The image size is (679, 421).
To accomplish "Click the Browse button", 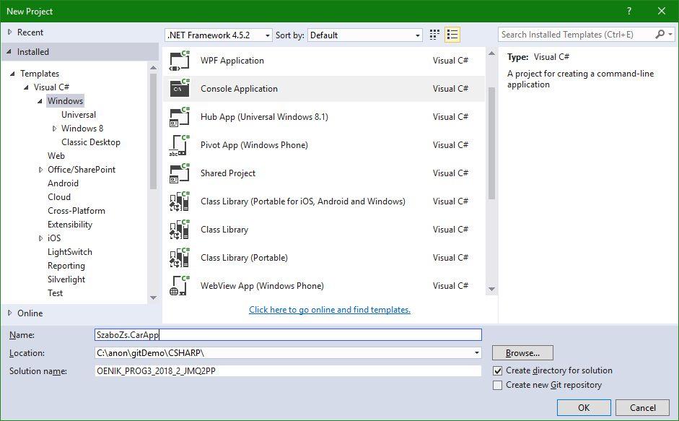I will (x=522, y=353).
